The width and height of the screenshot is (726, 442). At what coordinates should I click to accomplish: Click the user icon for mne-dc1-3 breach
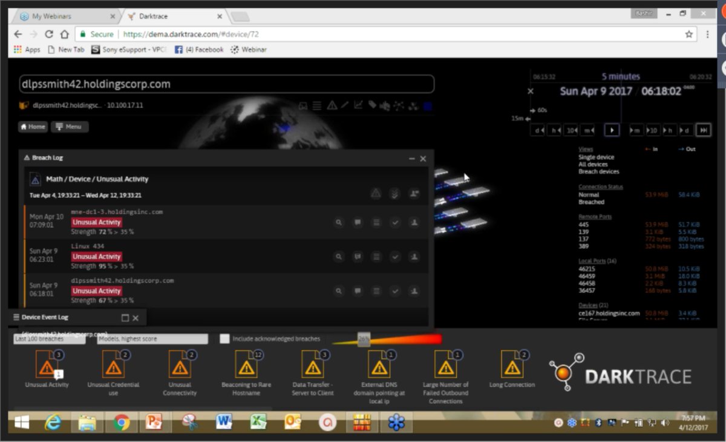414,222
